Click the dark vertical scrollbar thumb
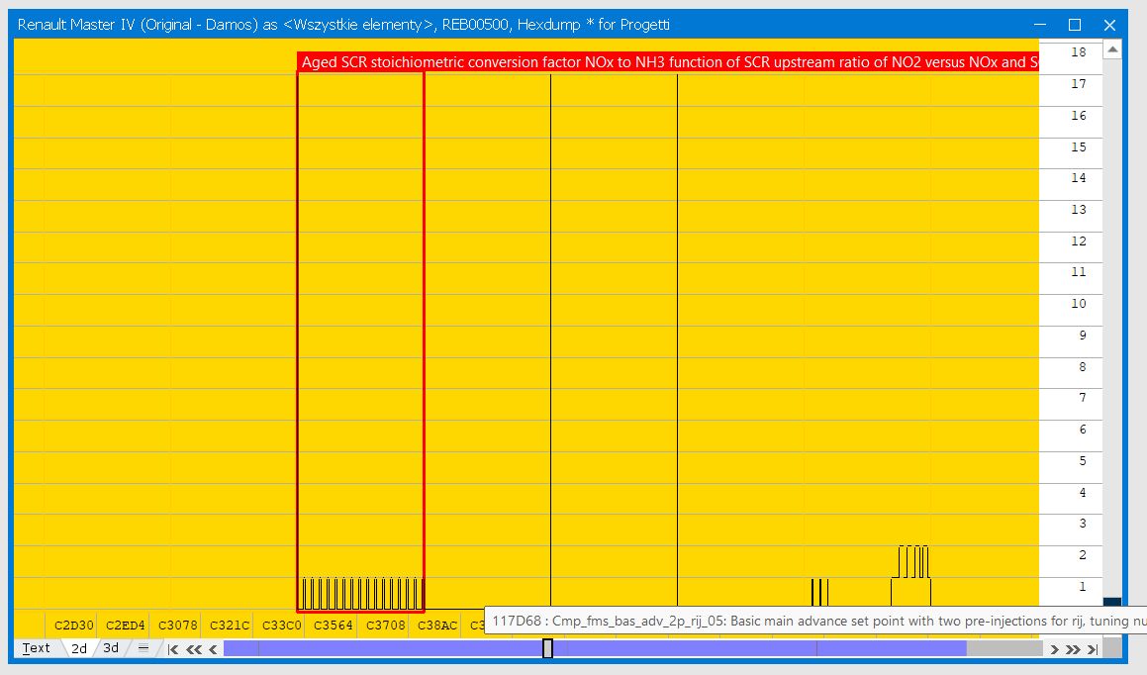The image size is (1147, 675). [1112, 603]
